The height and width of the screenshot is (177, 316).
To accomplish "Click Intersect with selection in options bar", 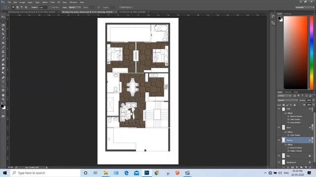I will click(x=26, y=7).
